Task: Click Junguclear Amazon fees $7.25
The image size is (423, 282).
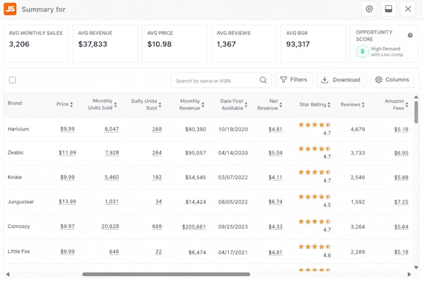Action: (x=401, y=202)
